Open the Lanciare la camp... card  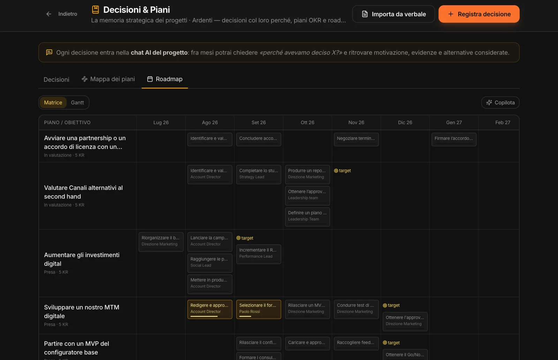(210, 242)
